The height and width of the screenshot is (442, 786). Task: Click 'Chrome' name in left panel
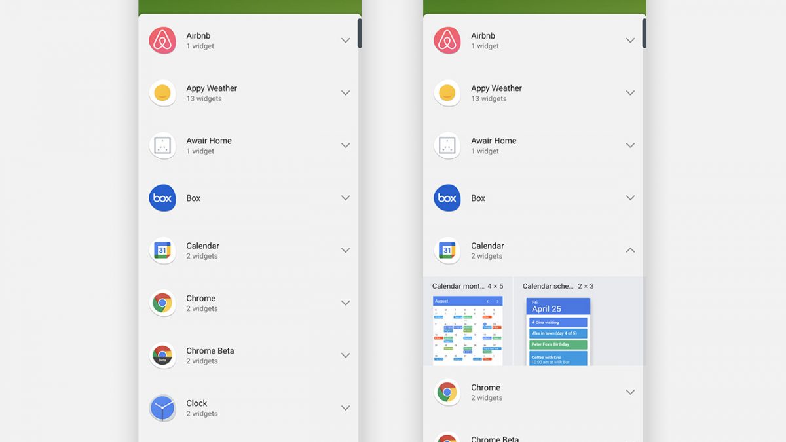(x=200, y=298)
